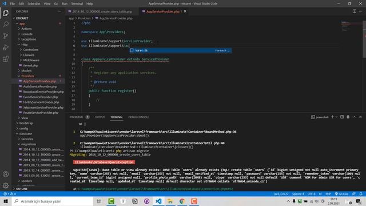Click the Windows search box

(52, 201)
